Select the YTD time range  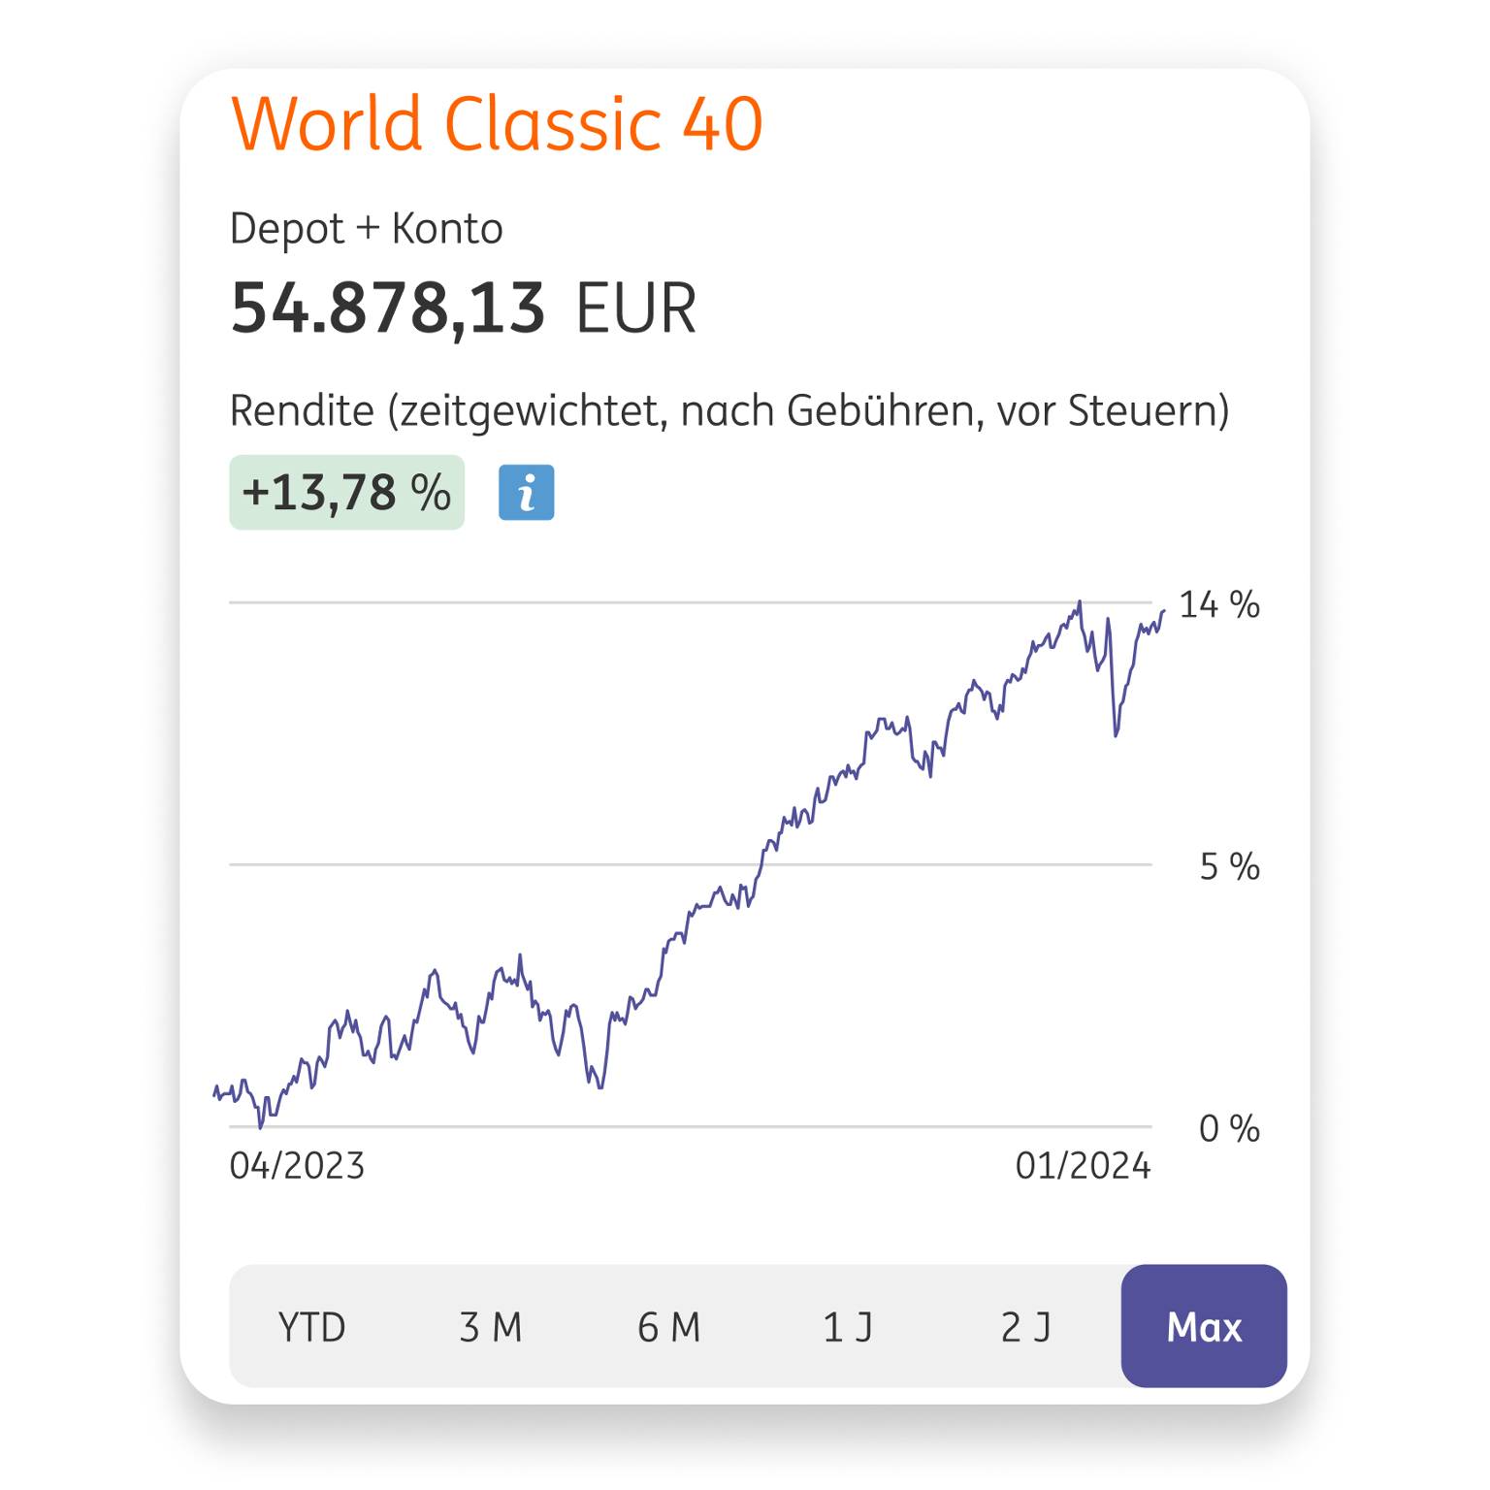tap(311, 1327)
